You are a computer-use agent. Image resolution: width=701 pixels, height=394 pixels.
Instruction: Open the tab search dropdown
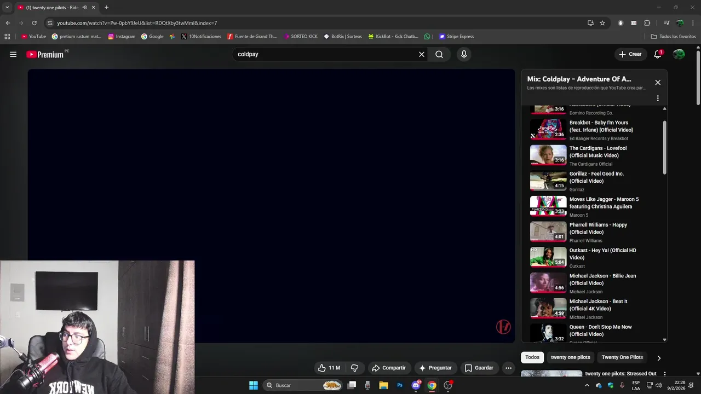(x=7, y=8)
